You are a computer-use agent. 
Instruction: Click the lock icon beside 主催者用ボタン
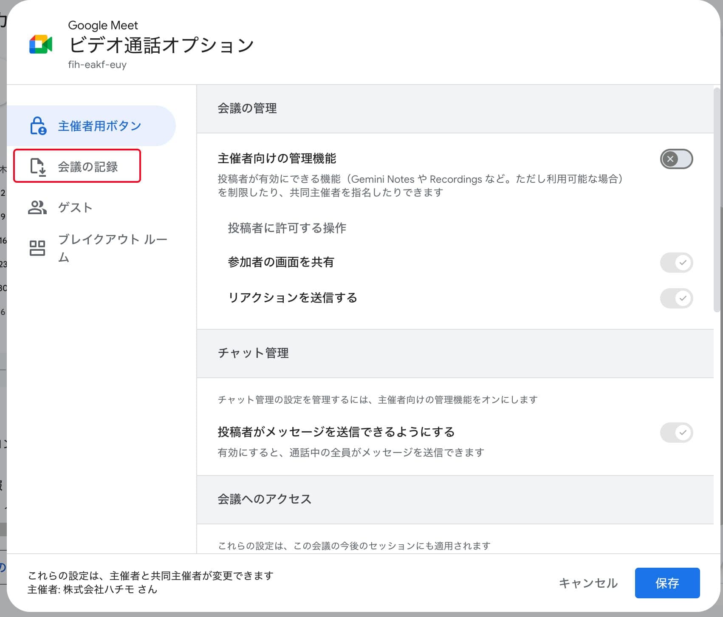38,126
